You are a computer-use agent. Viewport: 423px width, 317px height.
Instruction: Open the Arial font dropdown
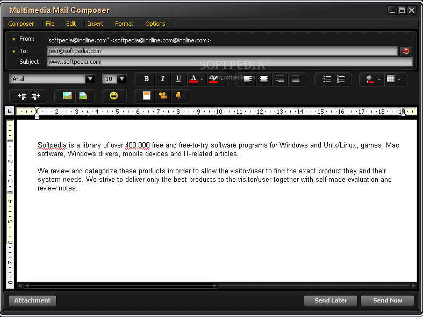pos(90,79)
